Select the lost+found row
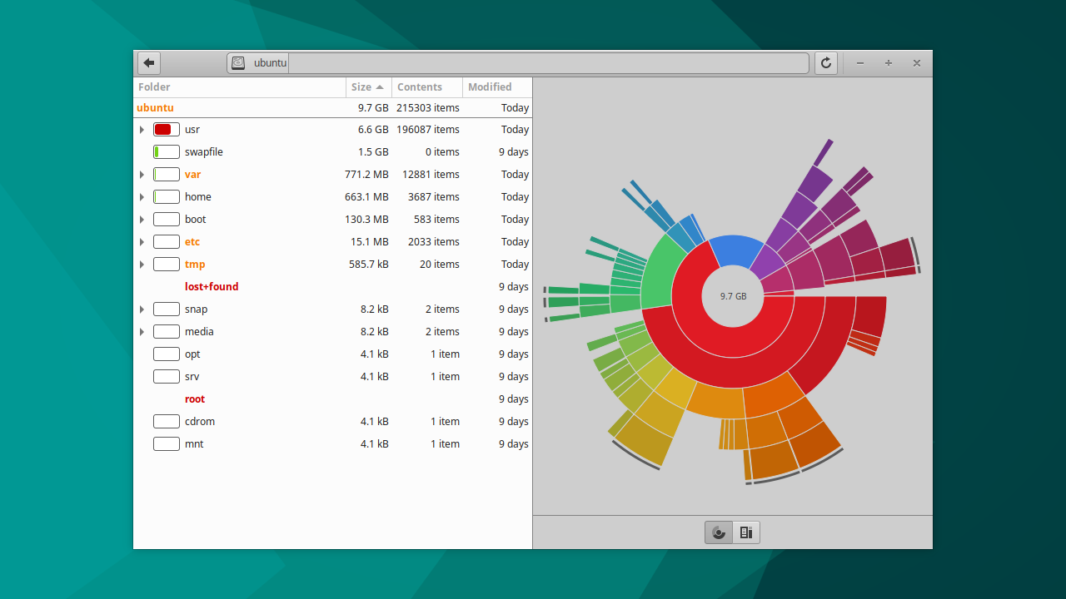1066x599 pixels. point(212,286)
